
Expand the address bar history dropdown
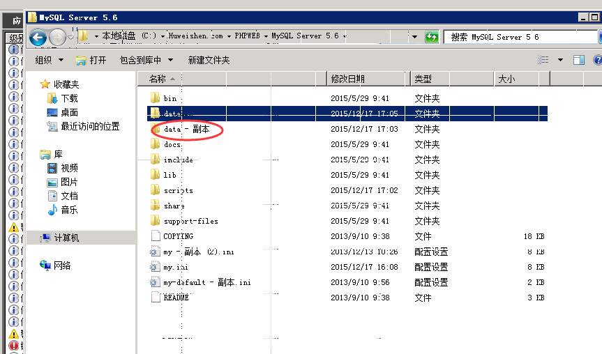click(414, 37)
